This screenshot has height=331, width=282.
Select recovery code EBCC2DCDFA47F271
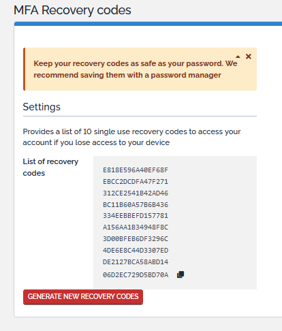136,182
